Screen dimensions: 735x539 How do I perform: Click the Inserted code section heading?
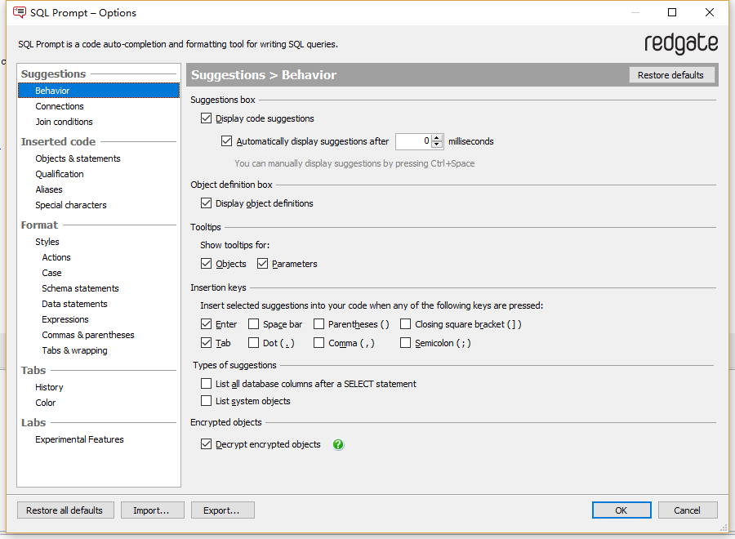tap(58, 141)
